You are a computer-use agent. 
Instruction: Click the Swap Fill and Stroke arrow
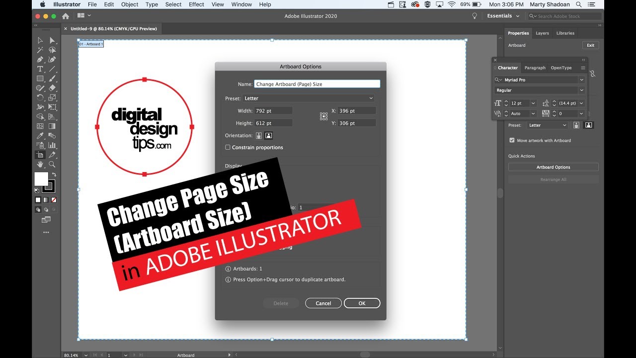(x=54, y=175)
